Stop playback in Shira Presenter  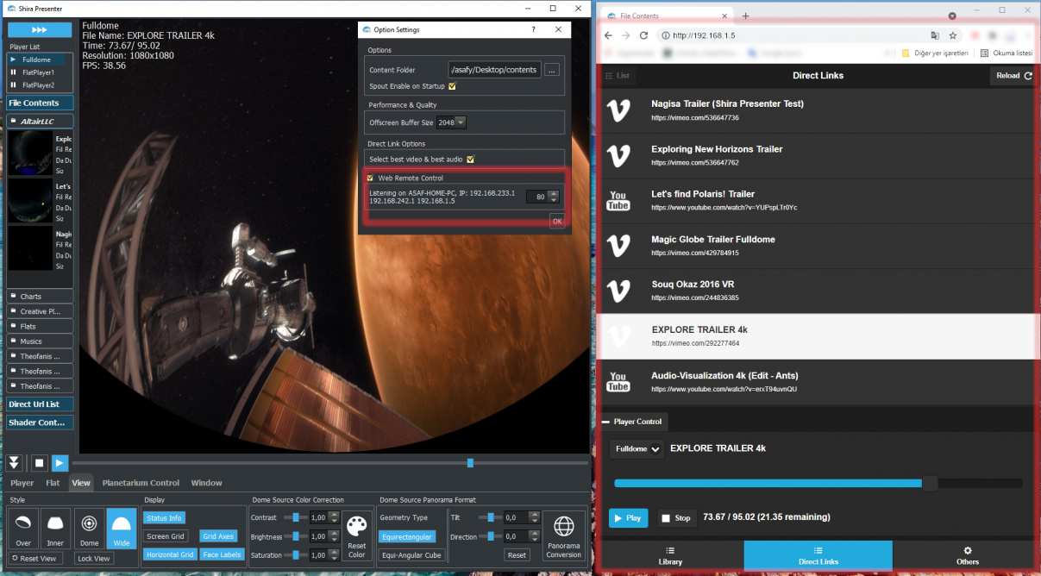40,463
